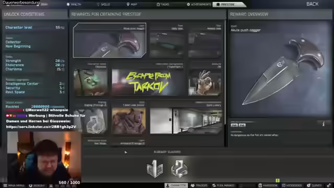Click the Charisma skill condition

pyautogui.click(x=35, y=69)
